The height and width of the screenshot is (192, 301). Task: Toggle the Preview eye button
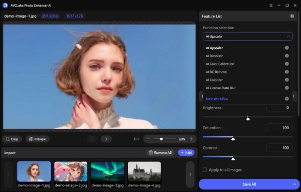38,139
